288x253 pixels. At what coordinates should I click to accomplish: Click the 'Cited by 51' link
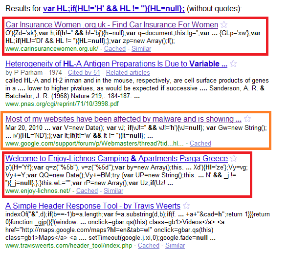84,72
